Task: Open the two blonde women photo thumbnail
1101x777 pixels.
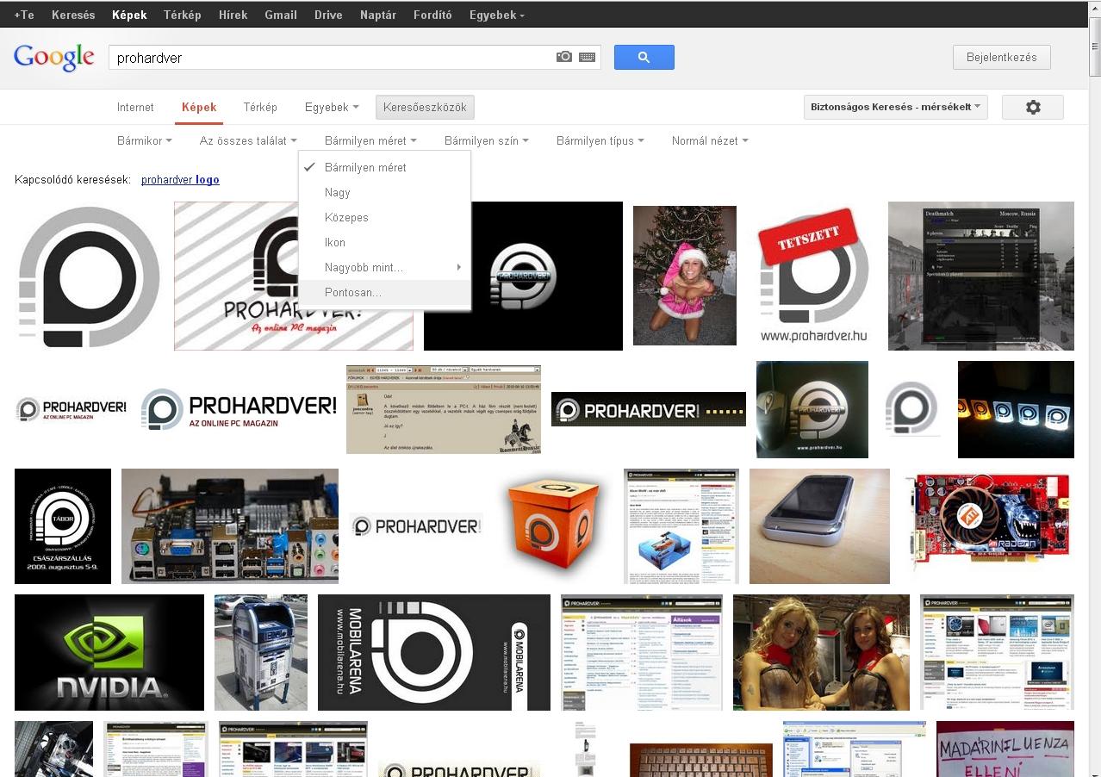Action: click(821, 652)
